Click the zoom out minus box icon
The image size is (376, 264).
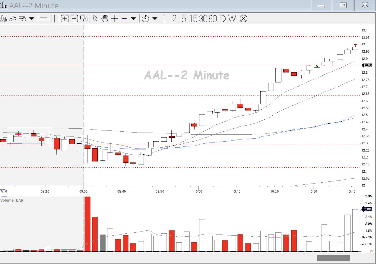[x=74, y=19]
